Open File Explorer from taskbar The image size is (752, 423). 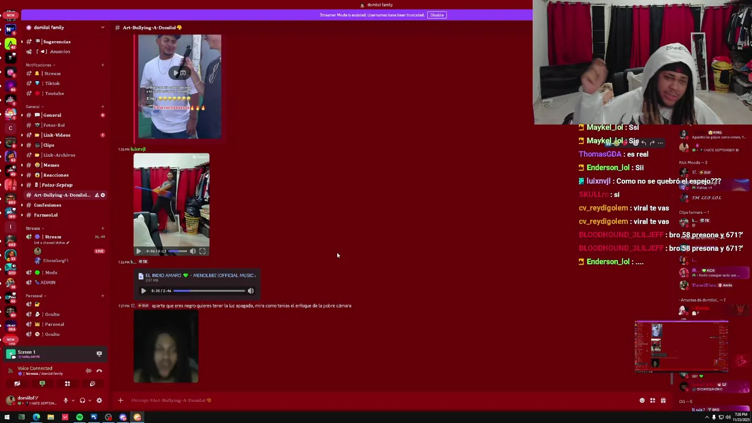tap(51, 418)
